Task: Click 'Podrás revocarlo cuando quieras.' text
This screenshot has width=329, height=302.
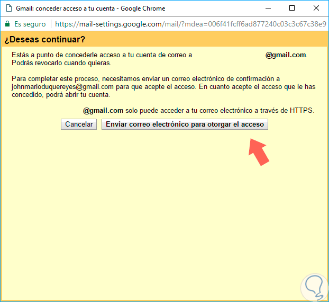Action: (x=61, y=63)
